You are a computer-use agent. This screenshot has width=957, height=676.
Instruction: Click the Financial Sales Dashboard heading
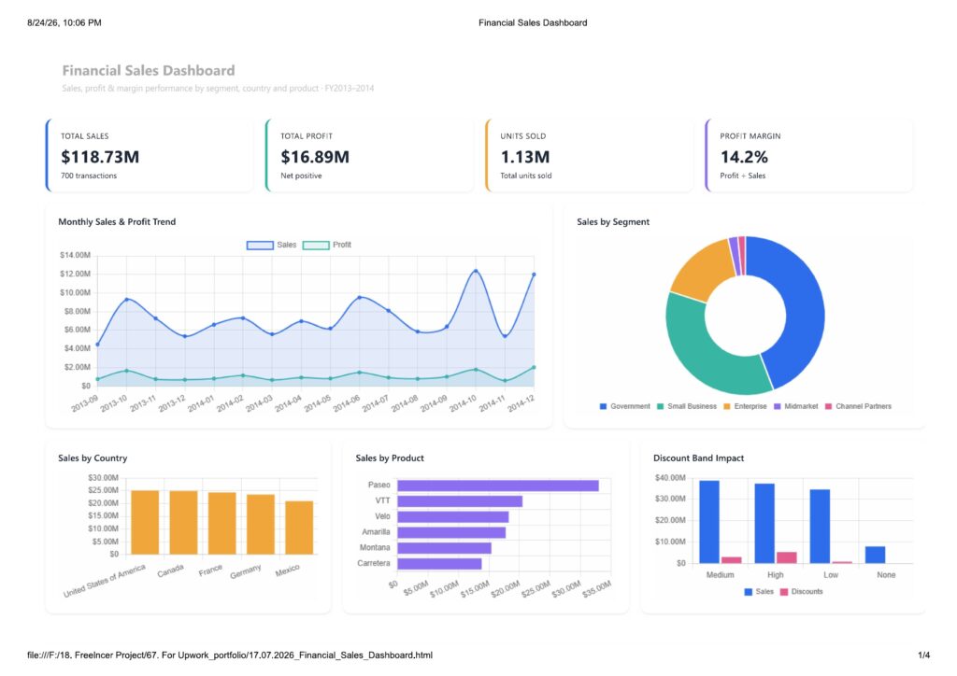click(x=149, y=71)
